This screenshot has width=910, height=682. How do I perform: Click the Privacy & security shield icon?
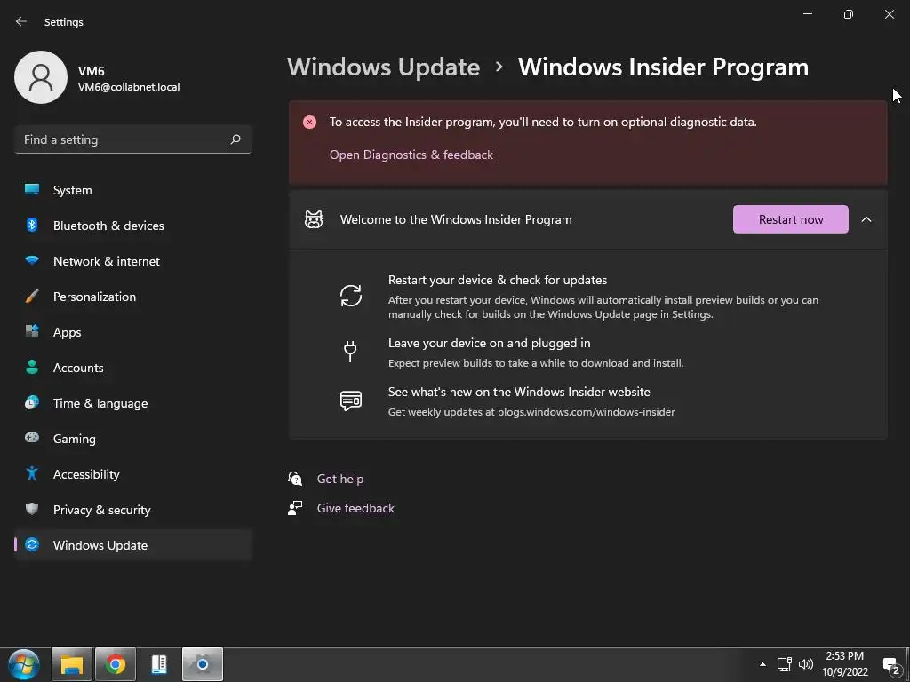[x=32, y=509]
